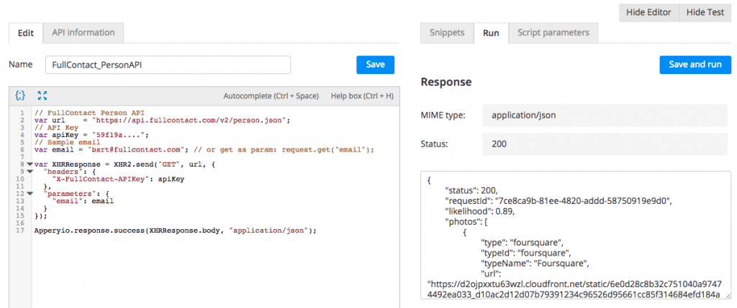Screen dimensions: 737x308
Task: Click the MIME type application/json field
Action: coord(607,115)
